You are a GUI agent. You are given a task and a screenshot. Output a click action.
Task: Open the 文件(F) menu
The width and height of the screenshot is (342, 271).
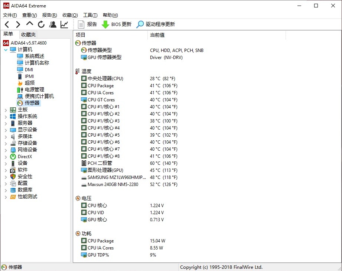[10, 15]
